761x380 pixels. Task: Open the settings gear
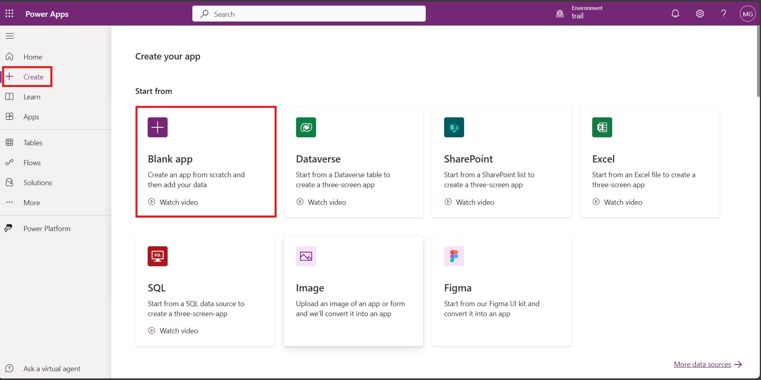tap(700, 14)
